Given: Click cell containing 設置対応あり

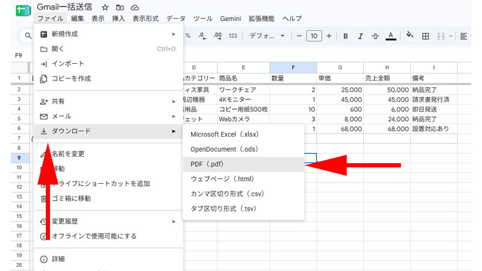Looking at the screenshot, I should tap(434, 129).
